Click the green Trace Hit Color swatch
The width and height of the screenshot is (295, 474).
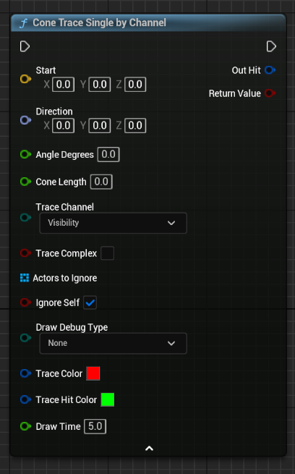108,399
